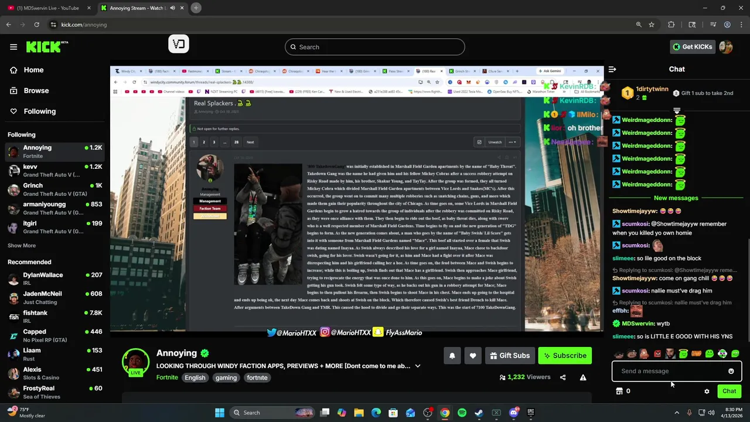750x422 pixels.
Task: Open File Explorer from the taskbar
Action: point(359,413)
